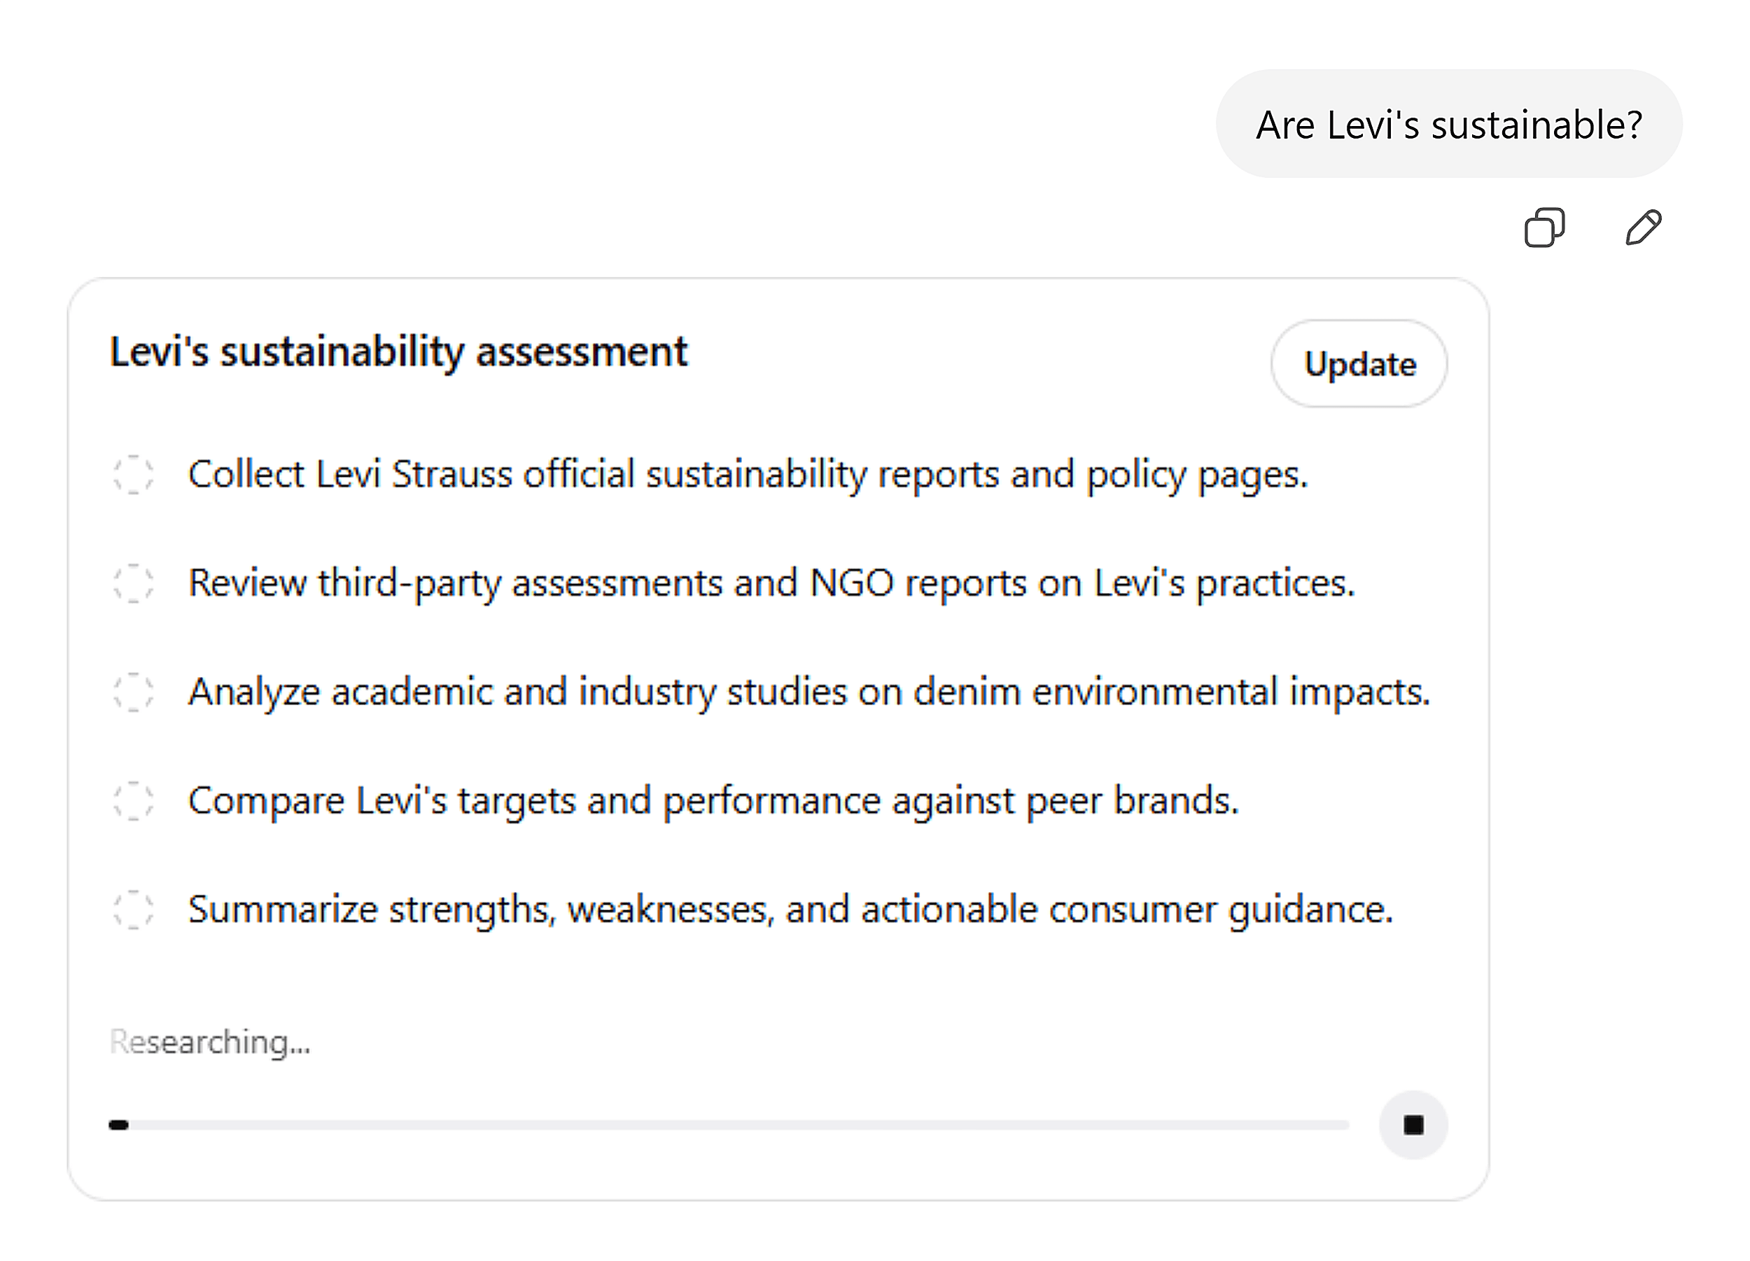Open the Compare Levi's targets step
The height and width of the screenshot is (1261, 1750).
(713, 801)
